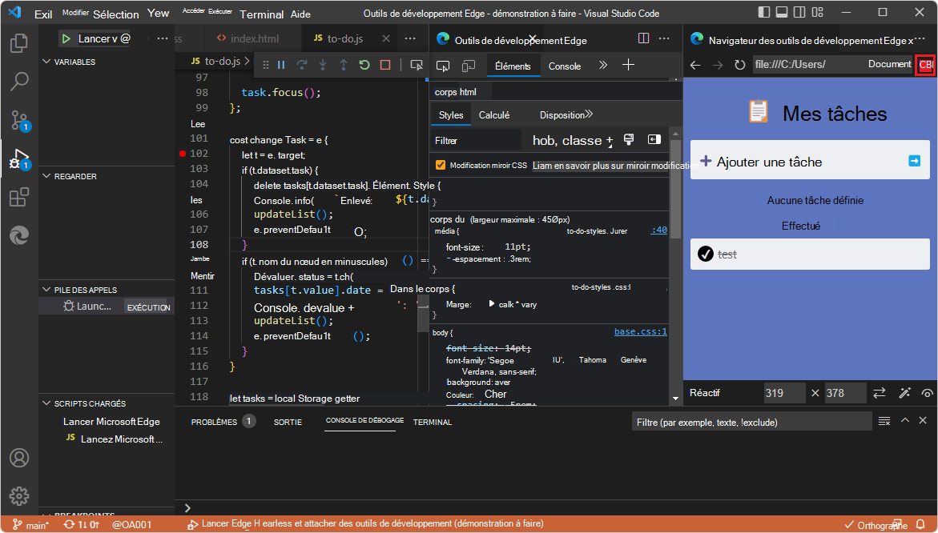Open the Extensions view icon
938x533 pixels.
(x=19, y=197)
